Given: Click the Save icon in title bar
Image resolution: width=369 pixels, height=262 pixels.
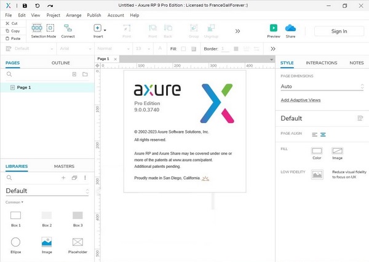Looking at the screenshot, I should [x=25, y=6].
